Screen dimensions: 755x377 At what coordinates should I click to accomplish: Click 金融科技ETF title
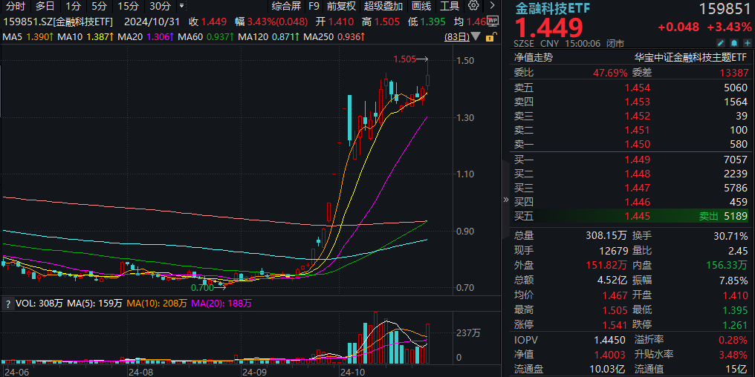(552, 8)
